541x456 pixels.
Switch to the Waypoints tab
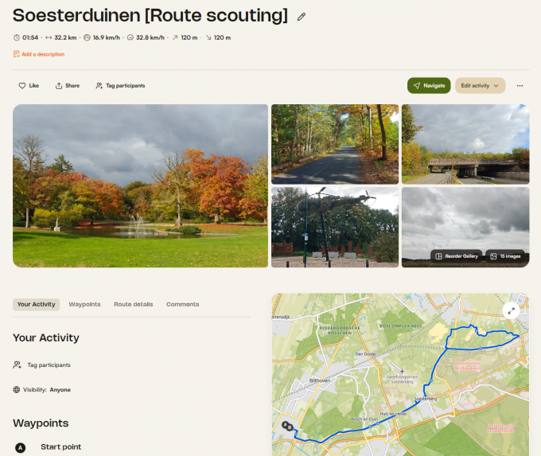coord(84,304)
